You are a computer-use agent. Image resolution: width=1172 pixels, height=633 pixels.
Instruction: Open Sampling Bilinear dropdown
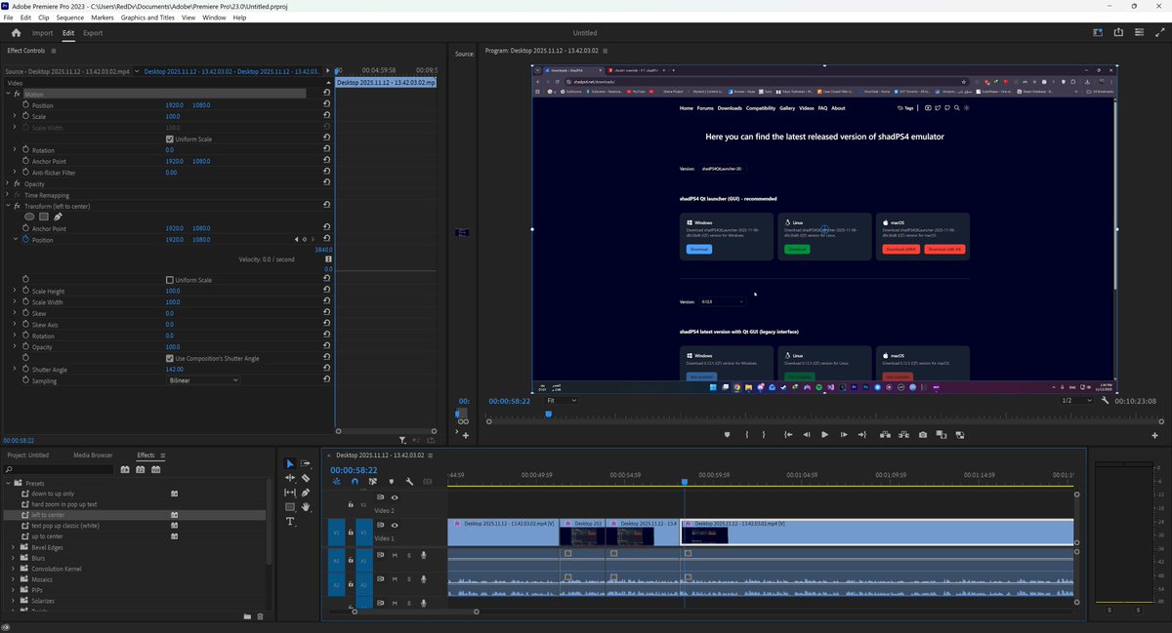202,380
